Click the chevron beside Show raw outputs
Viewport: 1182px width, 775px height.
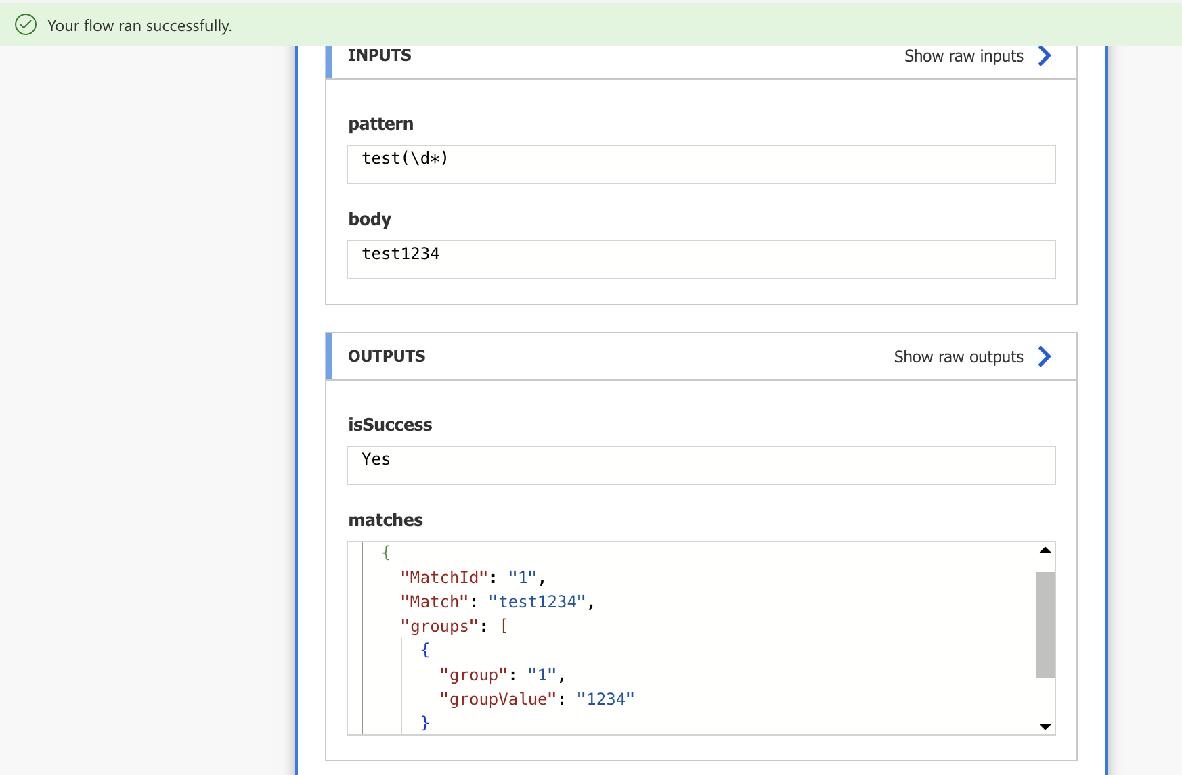(1045, 356)
